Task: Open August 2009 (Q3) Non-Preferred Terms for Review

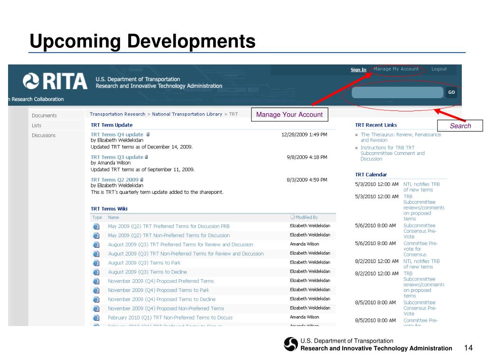Action: tap(186, 254)
